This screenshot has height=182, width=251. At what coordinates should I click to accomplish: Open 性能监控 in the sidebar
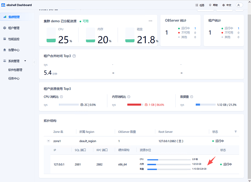[x=14, y=39]
